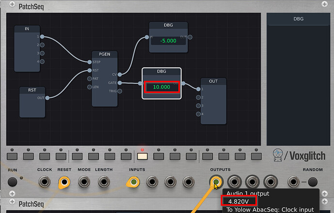Click the MODE input jack
Image resolution: width=334 pixels, height=213 pixels.
[x=84, y=182]
